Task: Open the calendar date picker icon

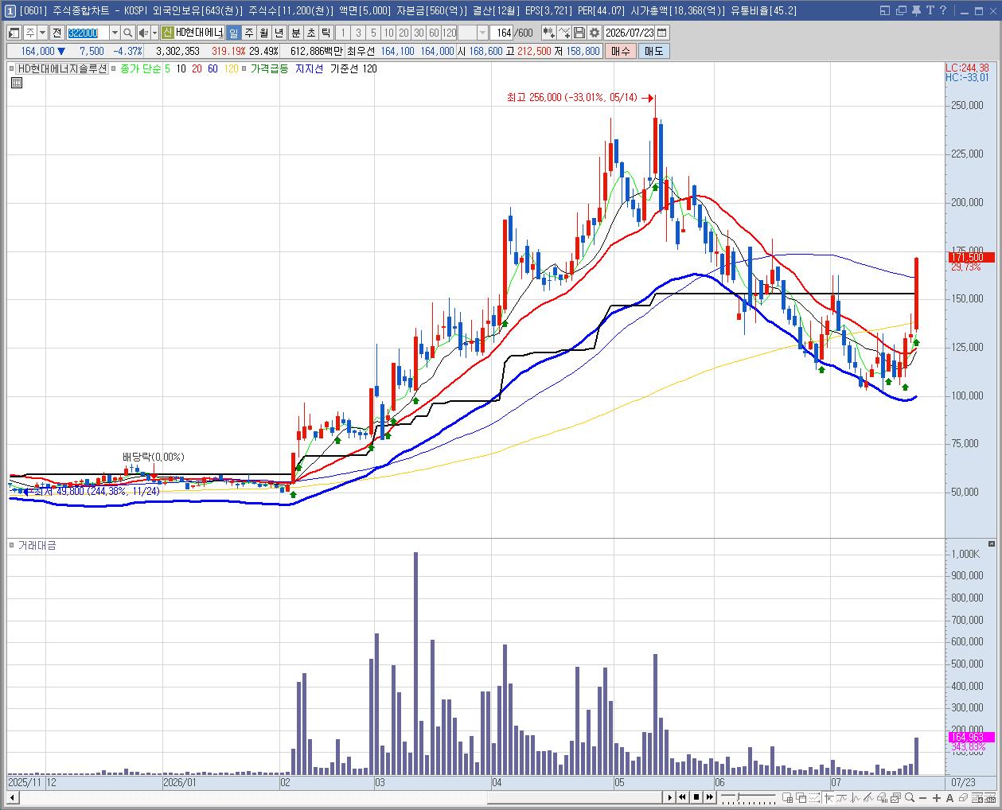Action: point(662,33)
